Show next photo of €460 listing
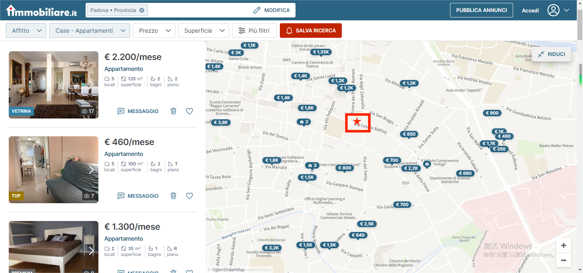 point(91,170)
